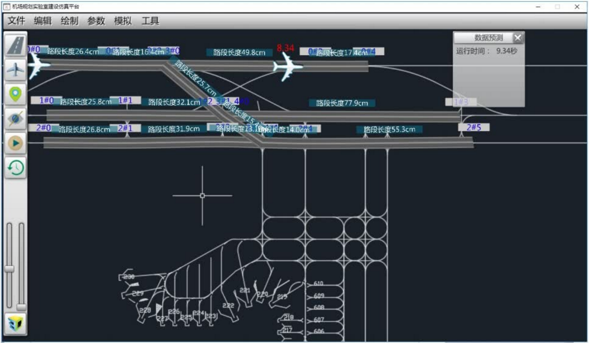Click the green history clock icon

click(16, 168)
